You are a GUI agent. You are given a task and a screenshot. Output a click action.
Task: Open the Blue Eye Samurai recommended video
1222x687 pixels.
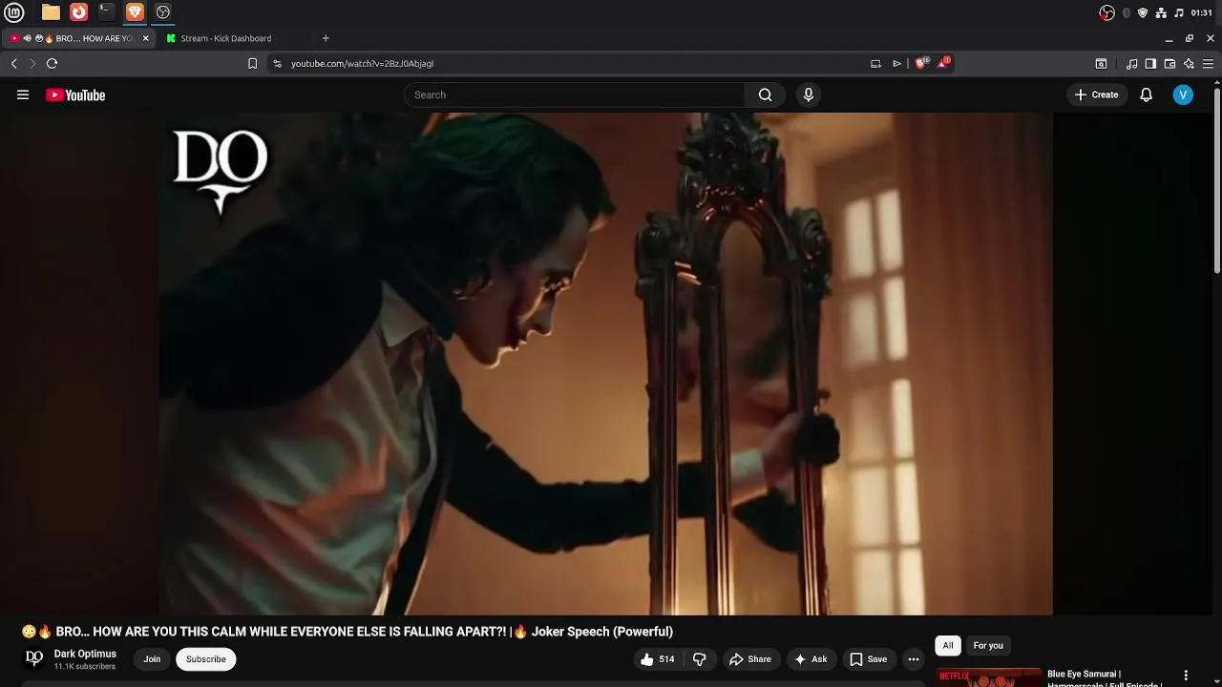[1104, 678]
